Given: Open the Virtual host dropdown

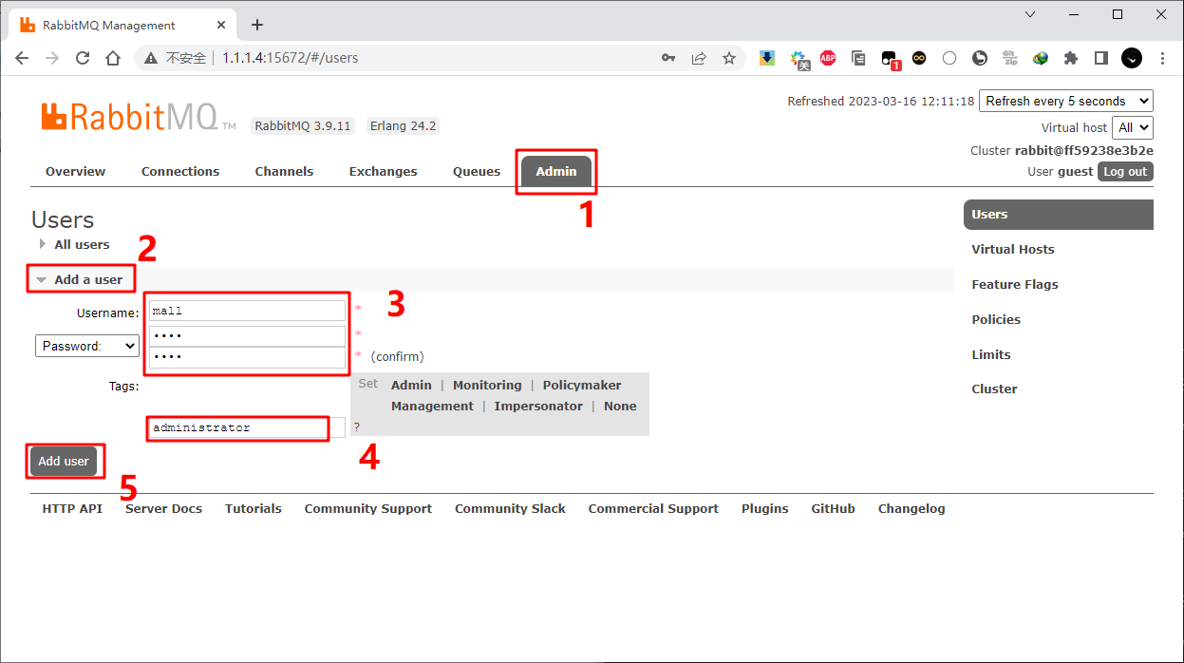Looking at the screenshot, I should pyautogui.click(x=1134, y=127).
